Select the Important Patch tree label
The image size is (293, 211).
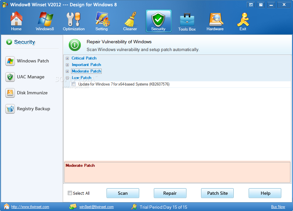(86, 65)
